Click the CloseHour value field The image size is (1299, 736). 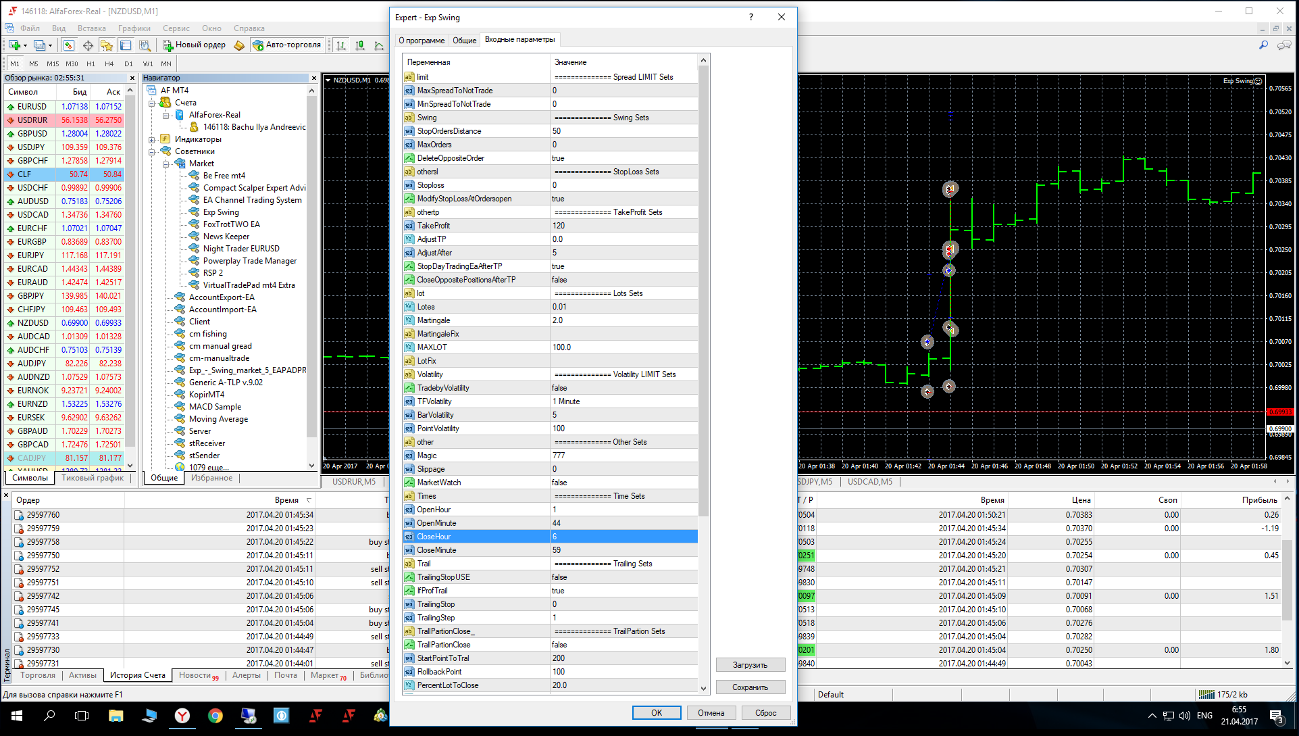coord(623,537)
